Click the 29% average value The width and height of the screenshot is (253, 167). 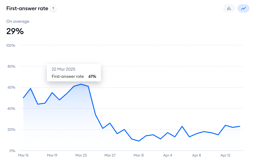point(15,31)
